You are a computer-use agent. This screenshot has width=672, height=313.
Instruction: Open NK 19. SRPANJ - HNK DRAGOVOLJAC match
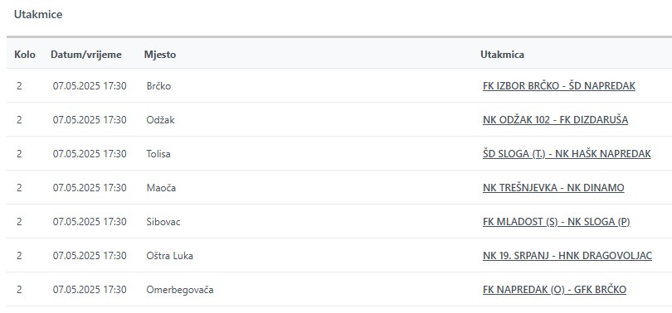567,256
